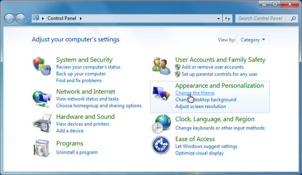
Task: Click Change the theme
Action: point(195,93)
